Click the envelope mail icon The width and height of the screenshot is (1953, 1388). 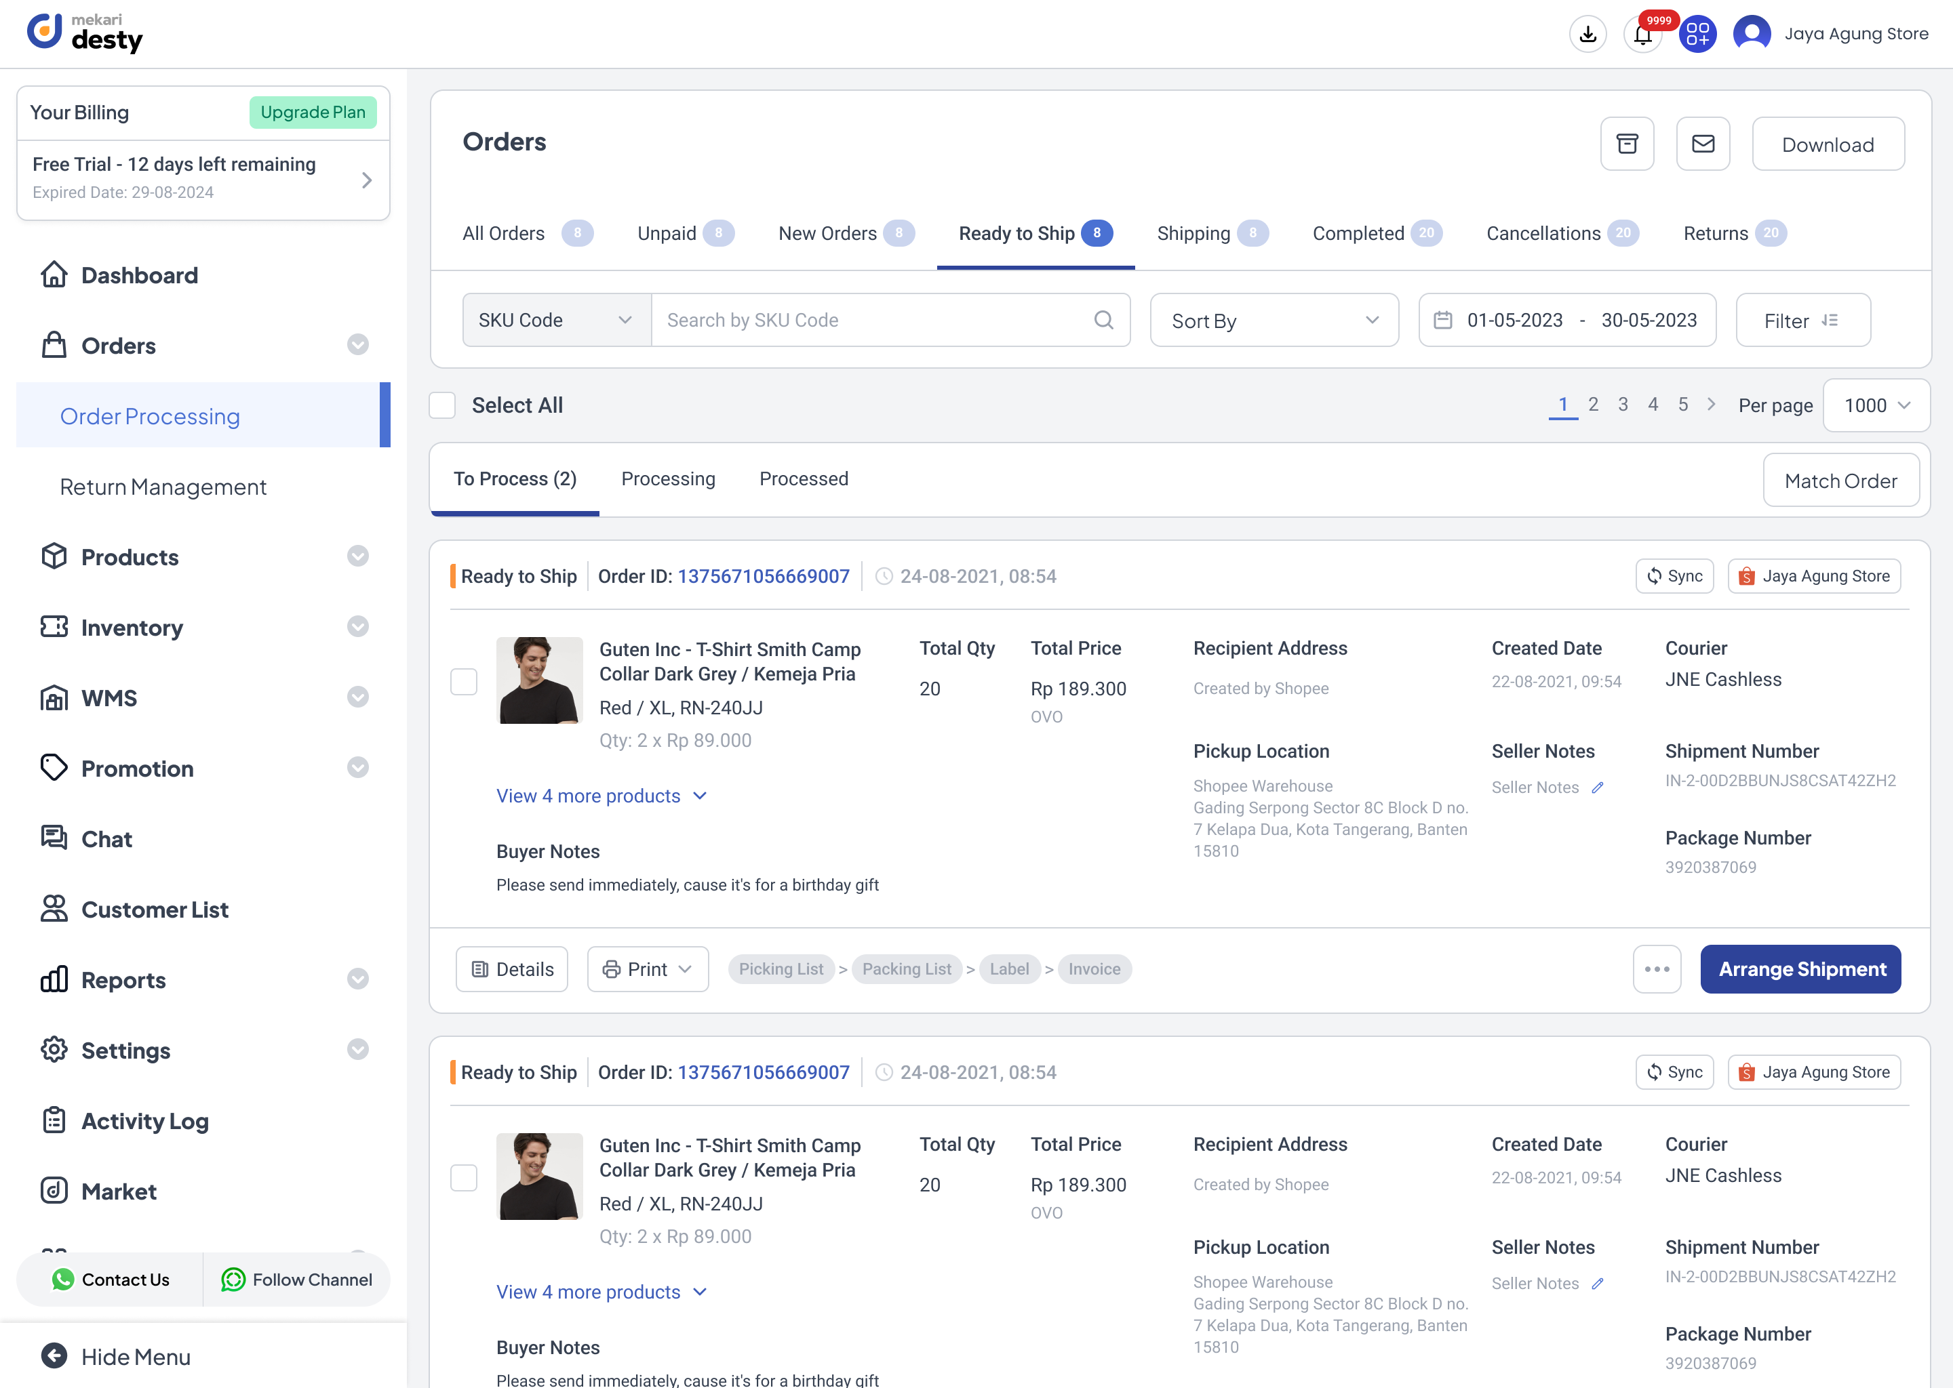click(1703, 144)
